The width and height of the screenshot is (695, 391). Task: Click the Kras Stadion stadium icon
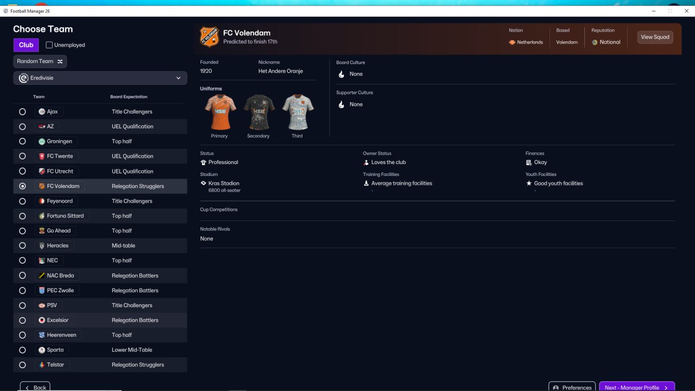[x=203, y=184]
